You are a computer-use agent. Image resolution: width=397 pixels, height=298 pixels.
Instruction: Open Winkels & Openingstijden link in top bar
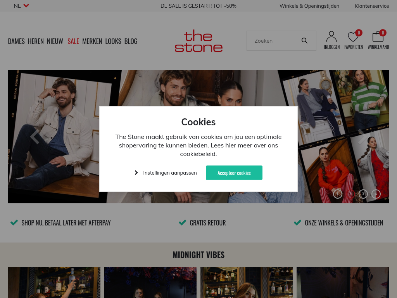coord(309,6)
